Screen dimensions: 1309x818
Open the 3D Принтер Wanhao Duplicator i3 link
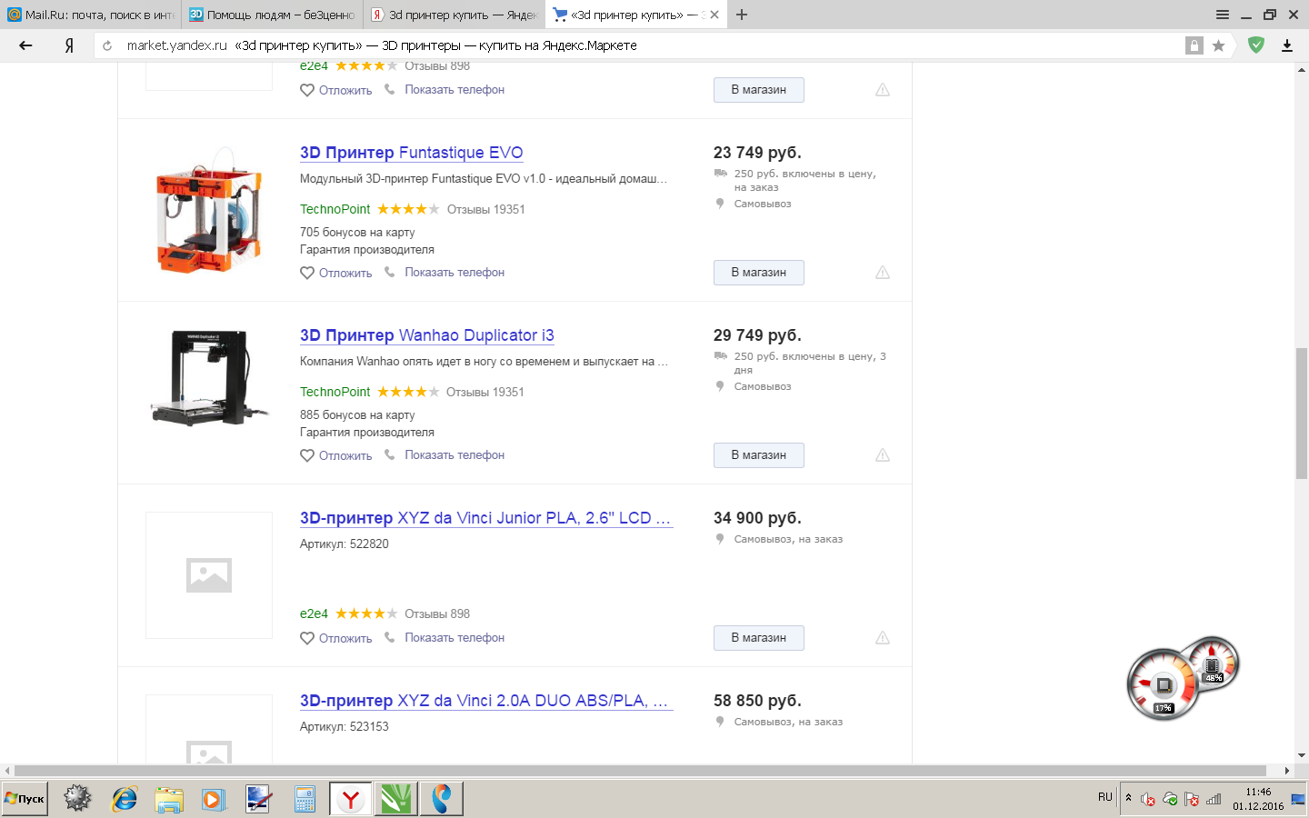tap(427, 335)
